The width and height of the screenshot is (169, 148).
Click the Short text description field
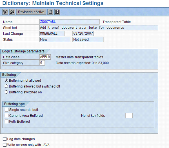pos(99,28)
